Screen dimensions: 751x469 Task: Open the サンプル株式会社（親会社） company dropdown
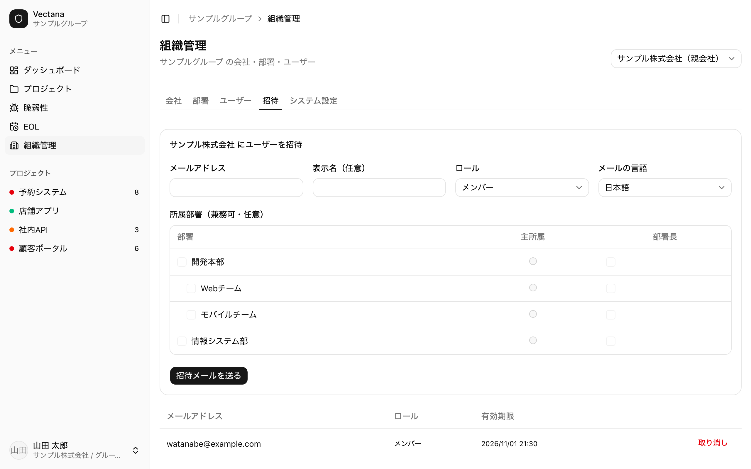[676, 59]
